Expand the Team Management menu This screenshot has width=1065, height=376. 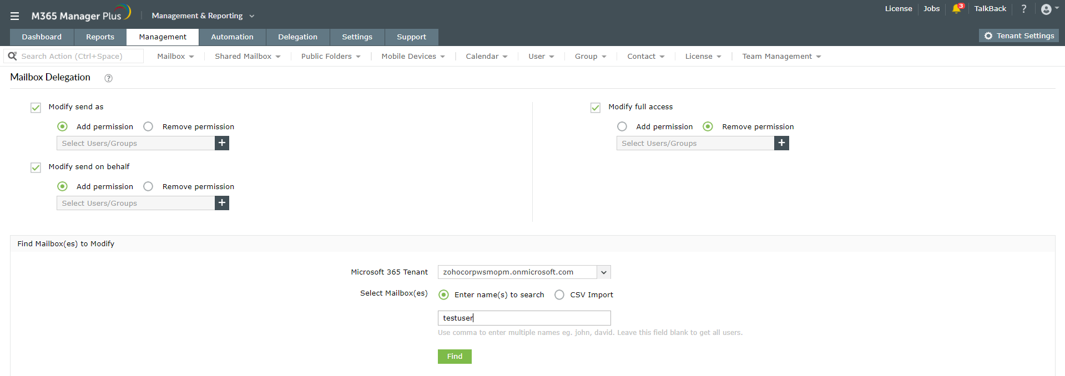pyautogui.click(x=781, y=57)
